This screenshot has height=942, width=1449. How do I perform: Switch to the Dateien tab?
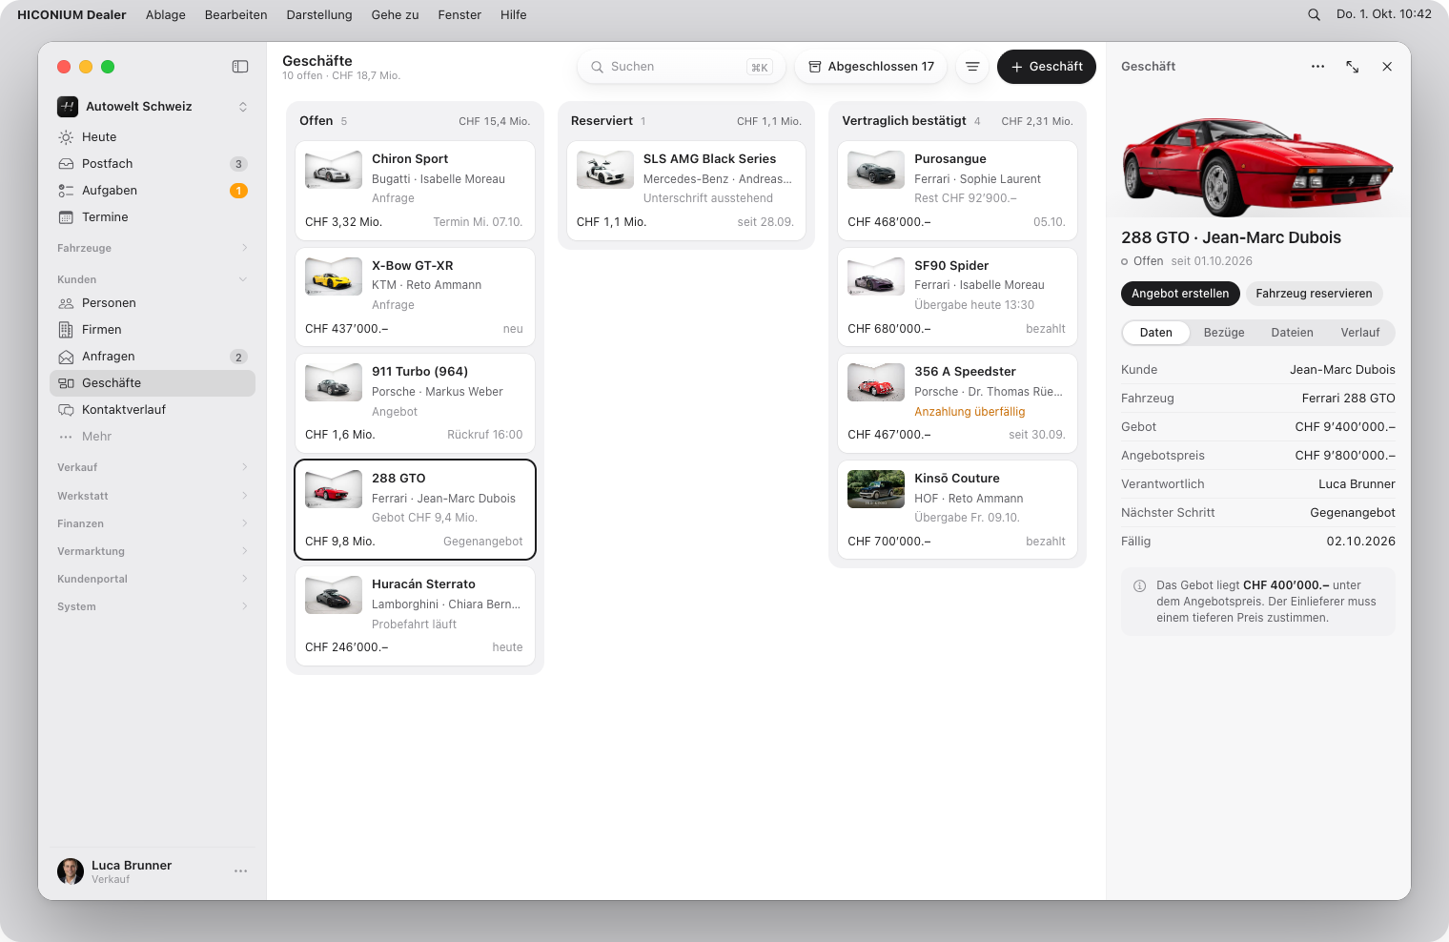[x=1293, y=333]
